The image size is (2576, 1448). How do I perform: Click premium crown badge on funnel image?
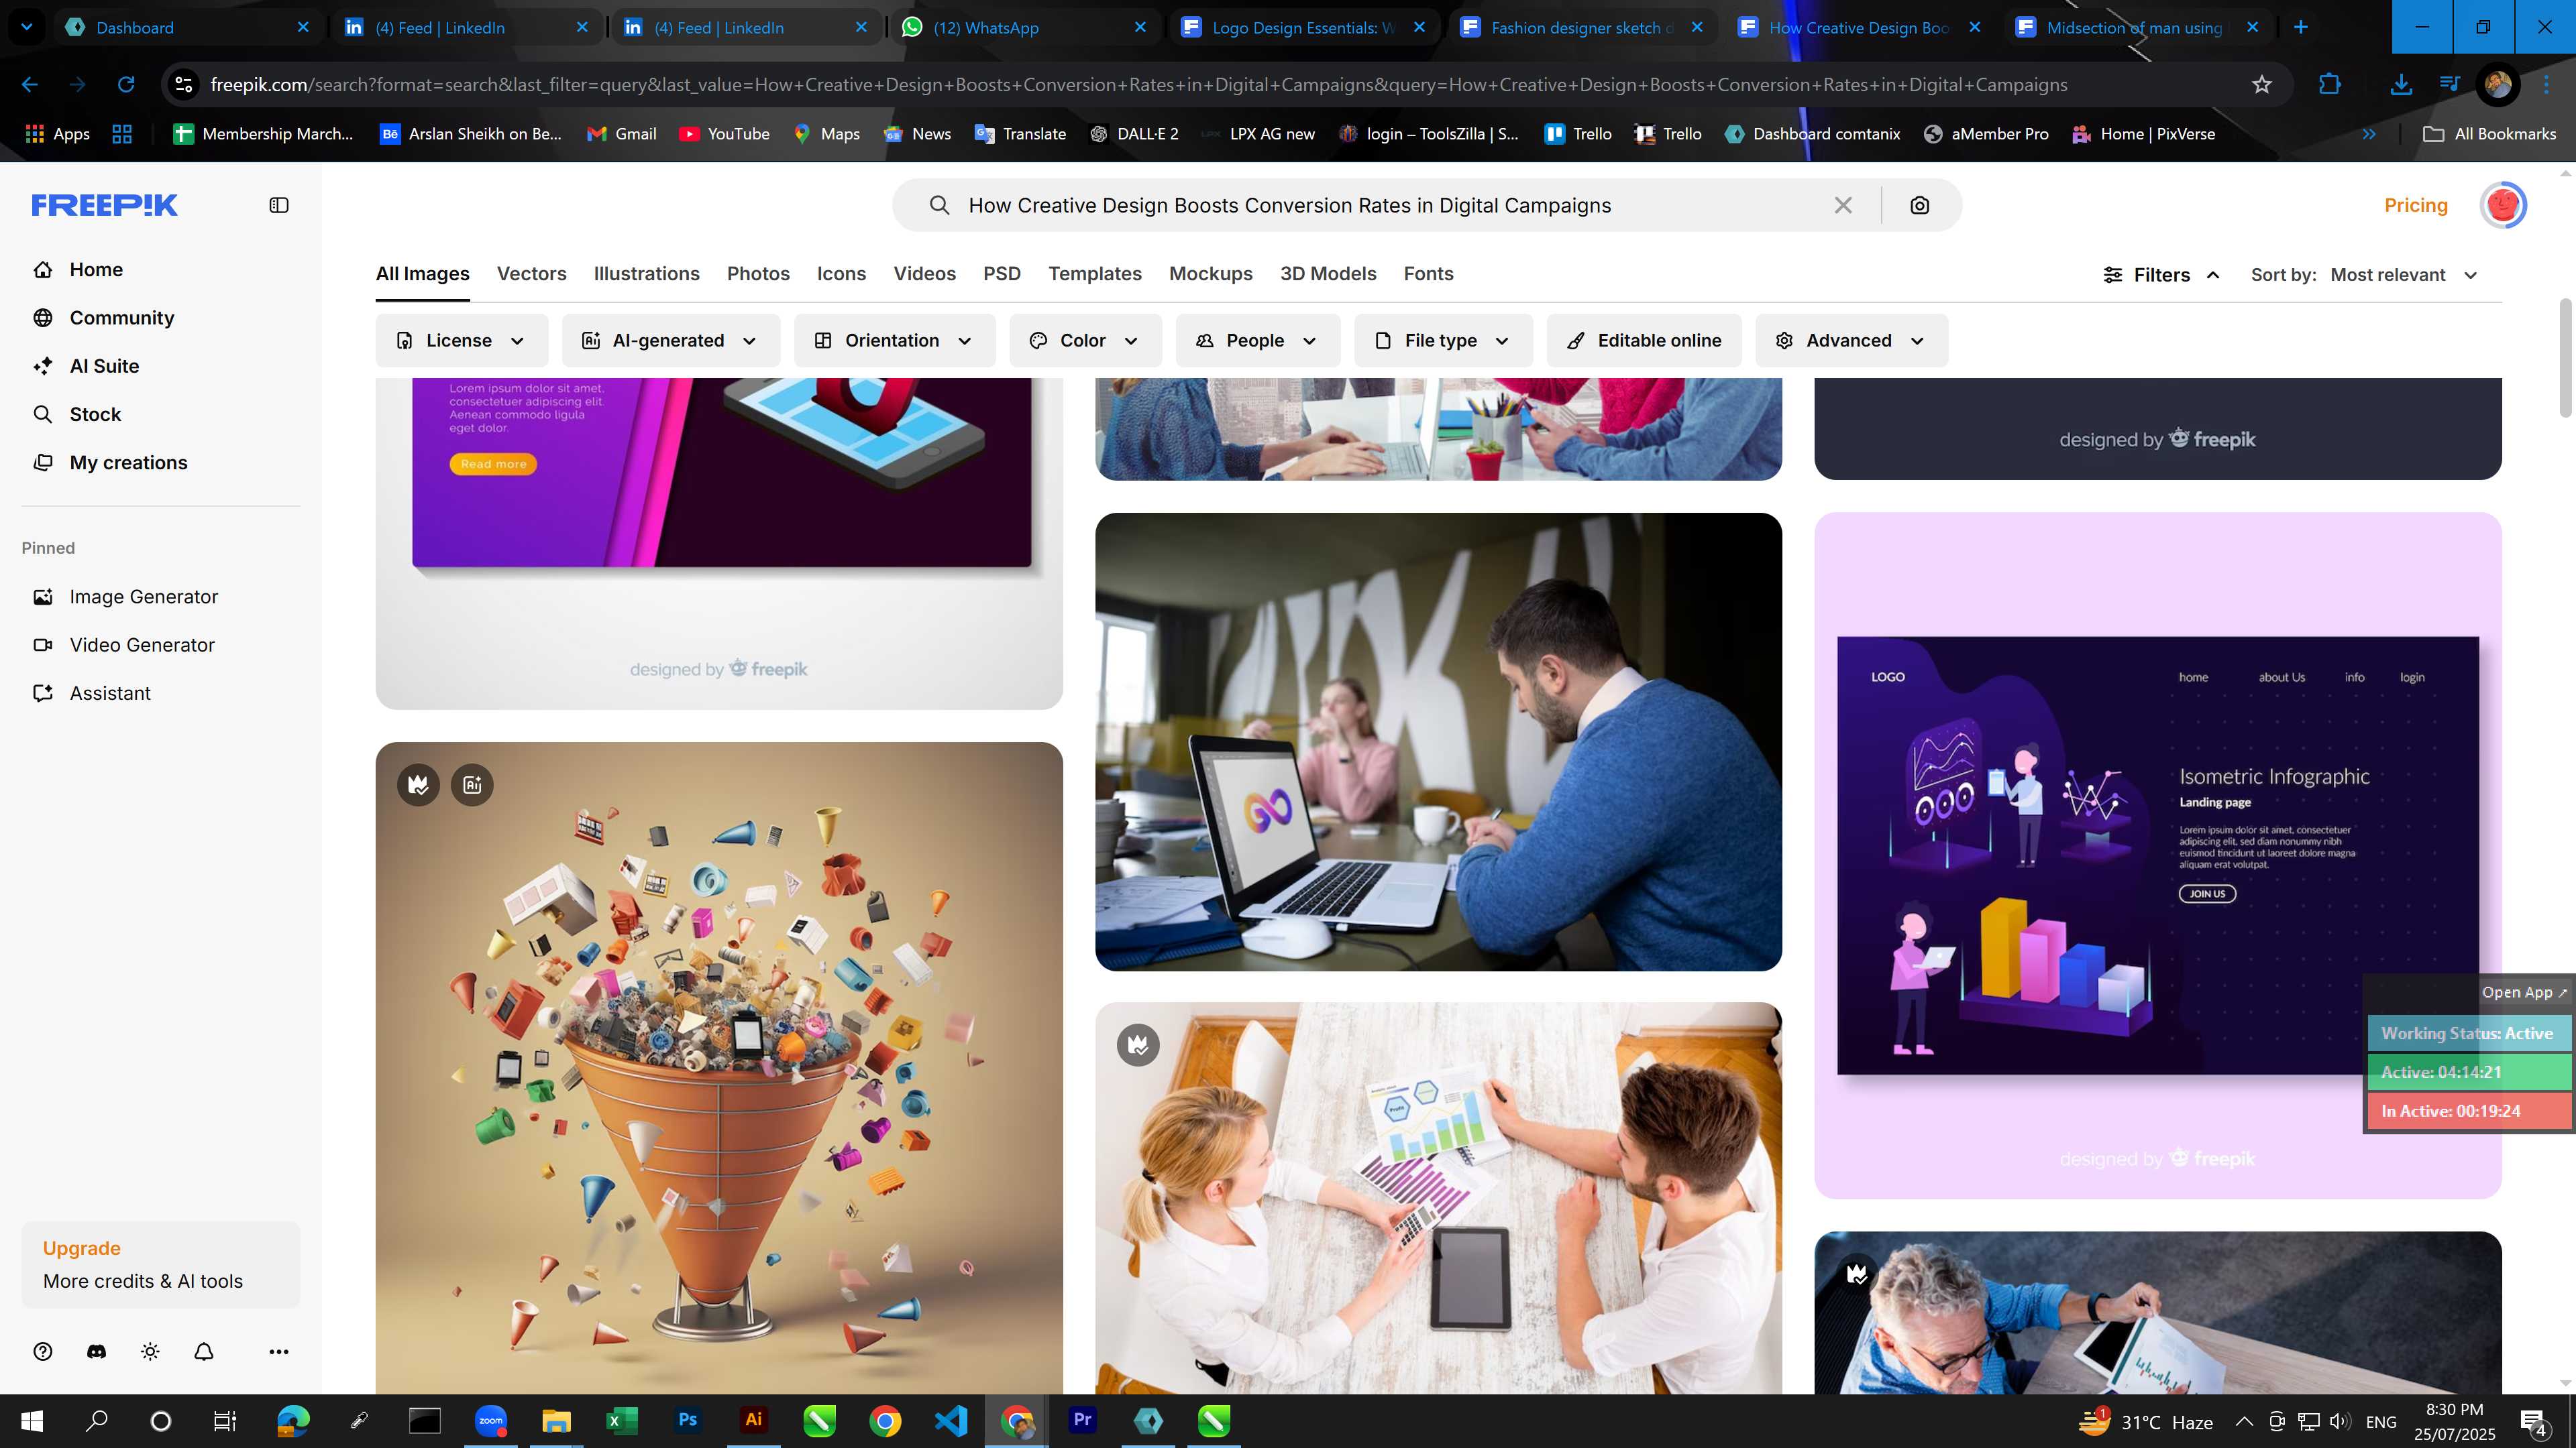tap(418, 786)
